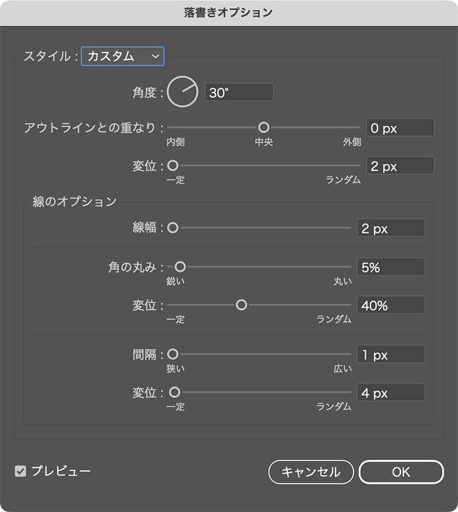Click the 線幅 slider handle
The image size is (458, 512).
pyautogui.click(x=173, y=228)
